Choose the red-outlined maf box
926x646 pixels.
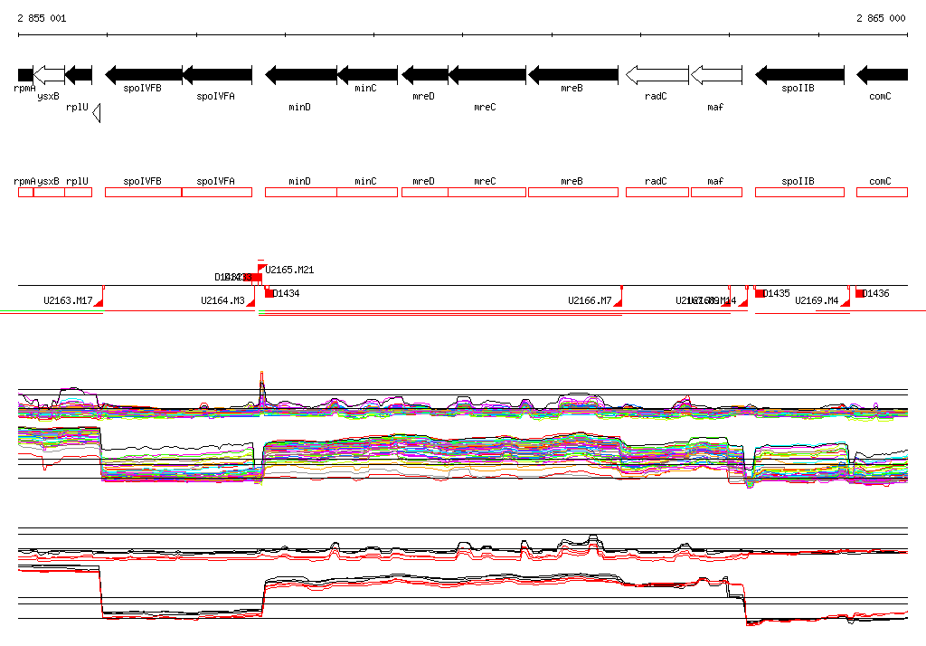(x=716, y=192)
